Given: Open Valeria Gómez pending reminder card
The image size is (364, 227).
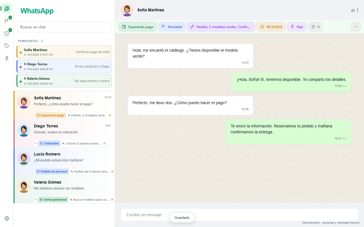Looking at the screenshot, I should [64, 81].
